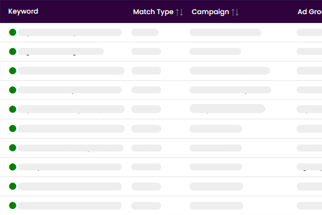Select the campaign cell in the fifth row
The image size is (322, 215).
(x=227, y=109)
